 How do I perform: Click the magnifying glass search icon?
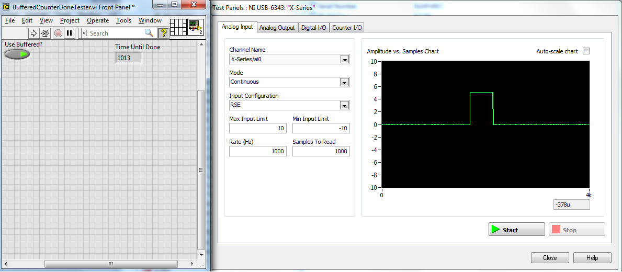point(149,33)
